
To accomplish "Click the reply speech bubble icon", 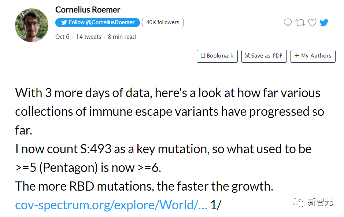I will coord(288,23).
